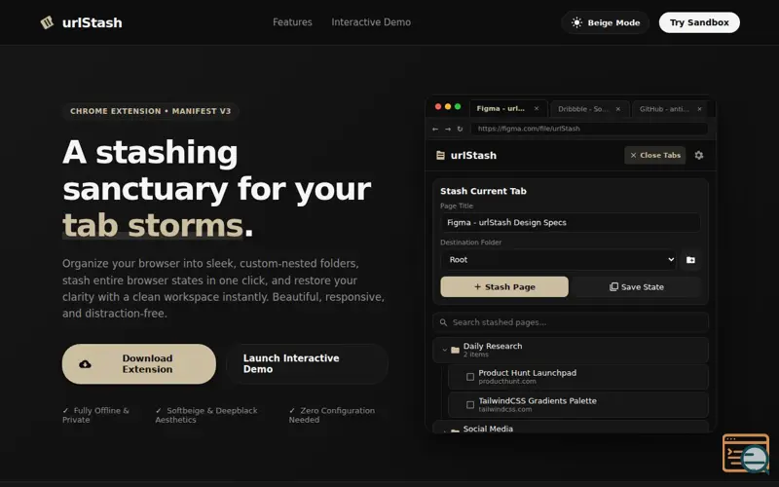
Task: Toggle Beige Mode
Action: 605,22
